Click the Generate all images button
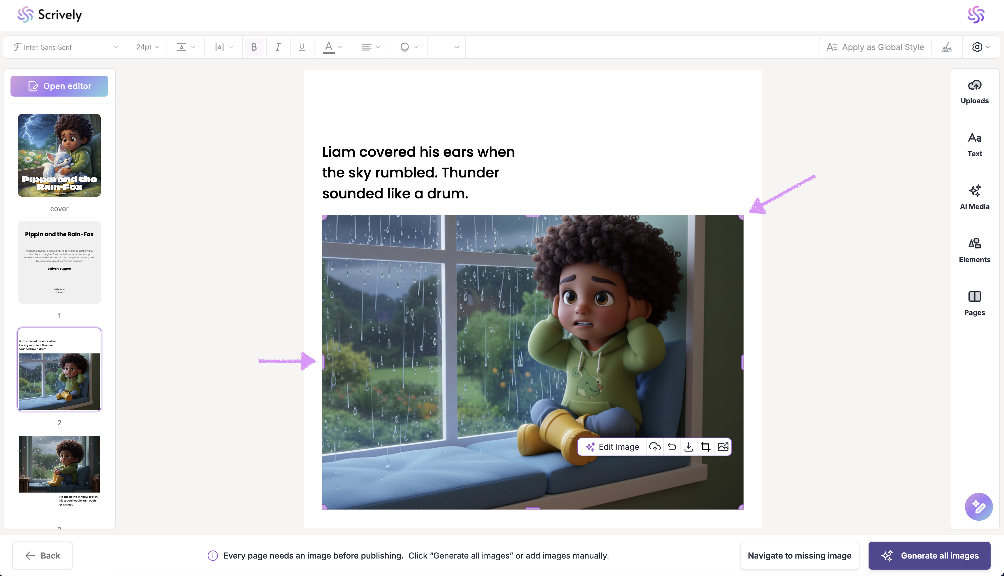1004x576 pixels. click(929, 555)
